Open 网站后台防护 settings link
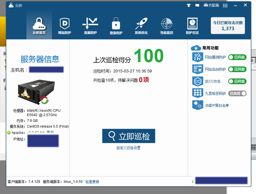The width and height of the screenshot is (256, 194). point(215,69)
